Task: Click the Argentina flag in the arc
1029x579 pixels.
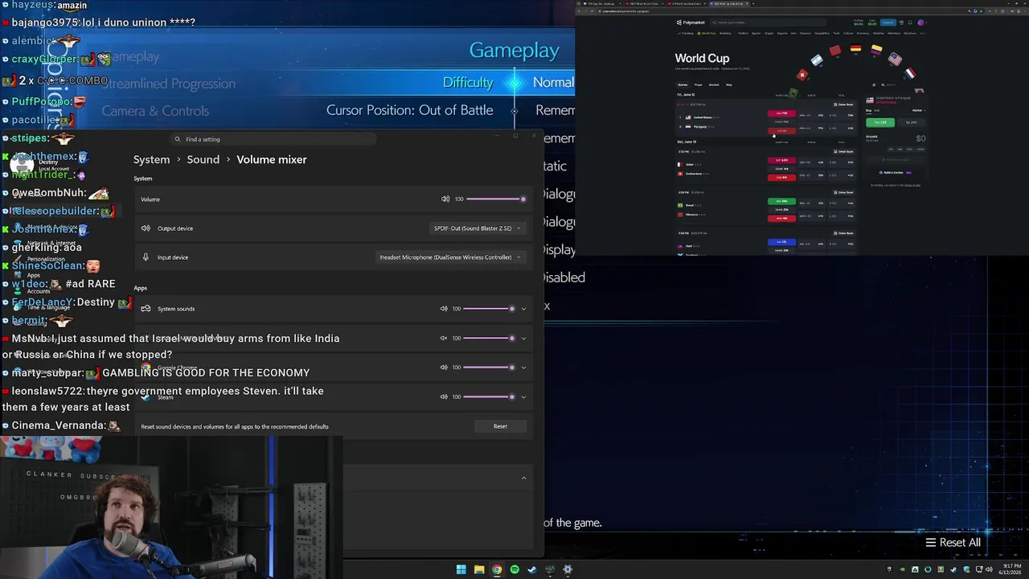Action: [x=817, y=60]
